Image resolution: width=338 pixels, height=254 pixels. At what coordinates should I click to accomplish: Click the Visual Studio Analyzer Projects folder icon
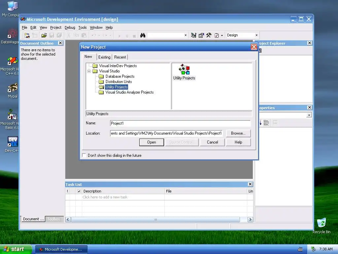pyautogui.click(x=101, y=92)
